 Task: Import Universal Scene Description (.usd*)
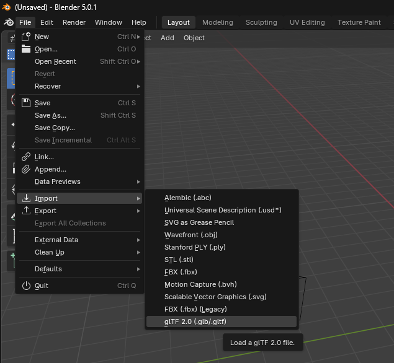click(222, 210)
